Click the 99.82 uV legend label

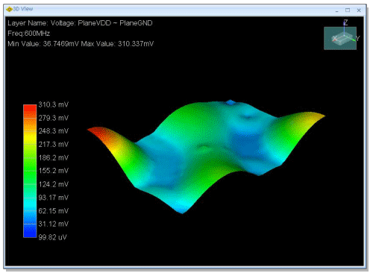(53, 237)
